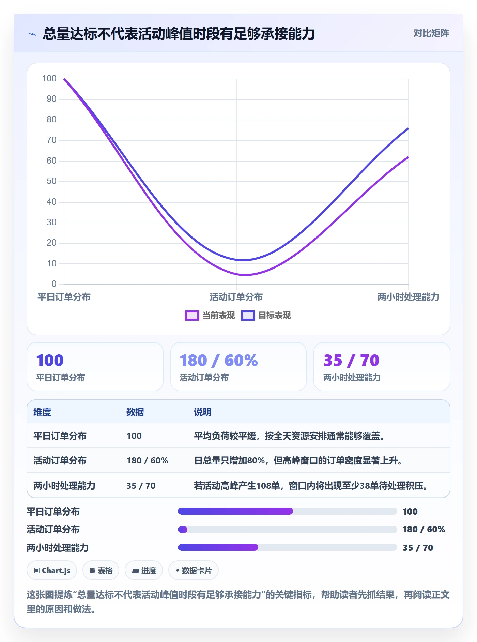
Task: Click the description starting 若活动高峰产生108单
Action: (311, 486)
